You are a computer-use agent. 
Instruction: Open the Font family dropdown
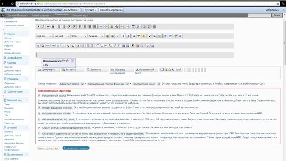click(62, 36)
